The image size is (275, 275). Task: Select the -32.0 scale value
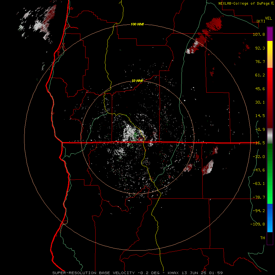(x=259, y=156)
